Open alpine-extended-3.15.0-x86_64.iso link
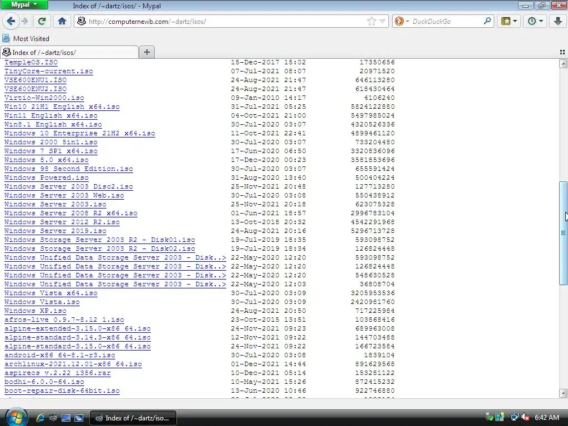Image resolution: width=568 pixels, height=426 pixels. coord(78,328)
